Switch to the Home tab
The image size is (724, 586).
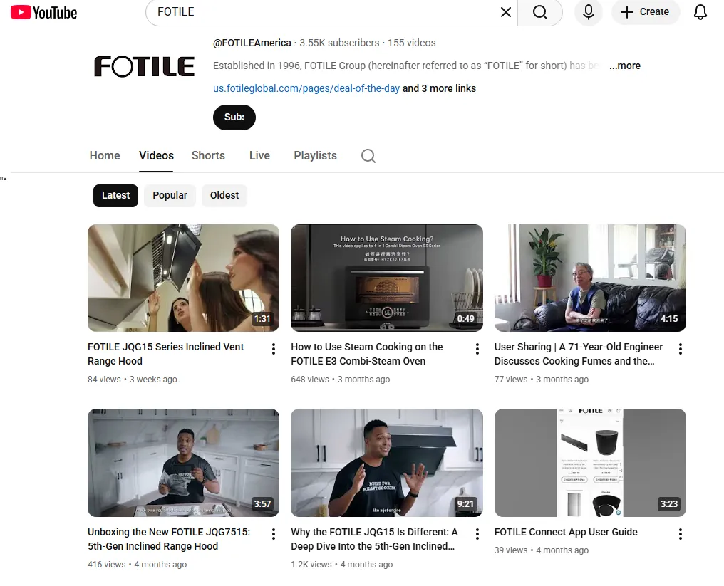[105, 155]
